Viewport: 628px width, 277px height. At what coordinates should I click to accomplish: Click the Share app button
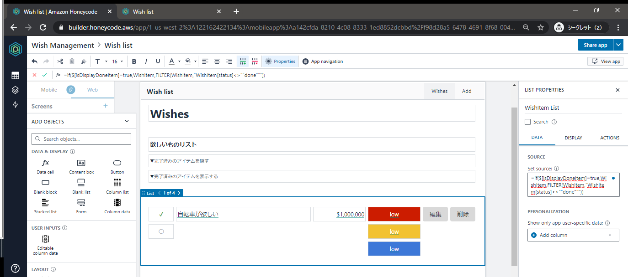click(596, 45)
